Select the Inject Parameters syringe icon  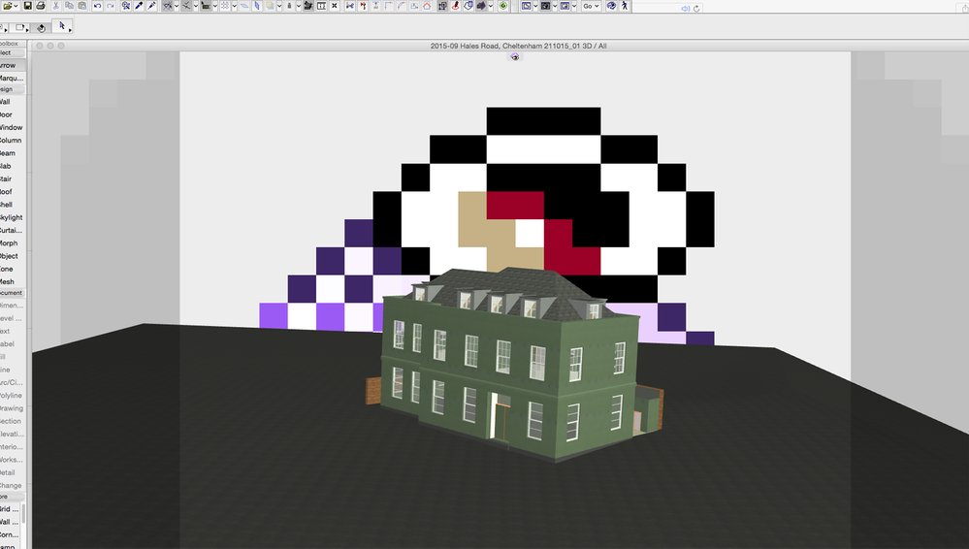point(152,6)
